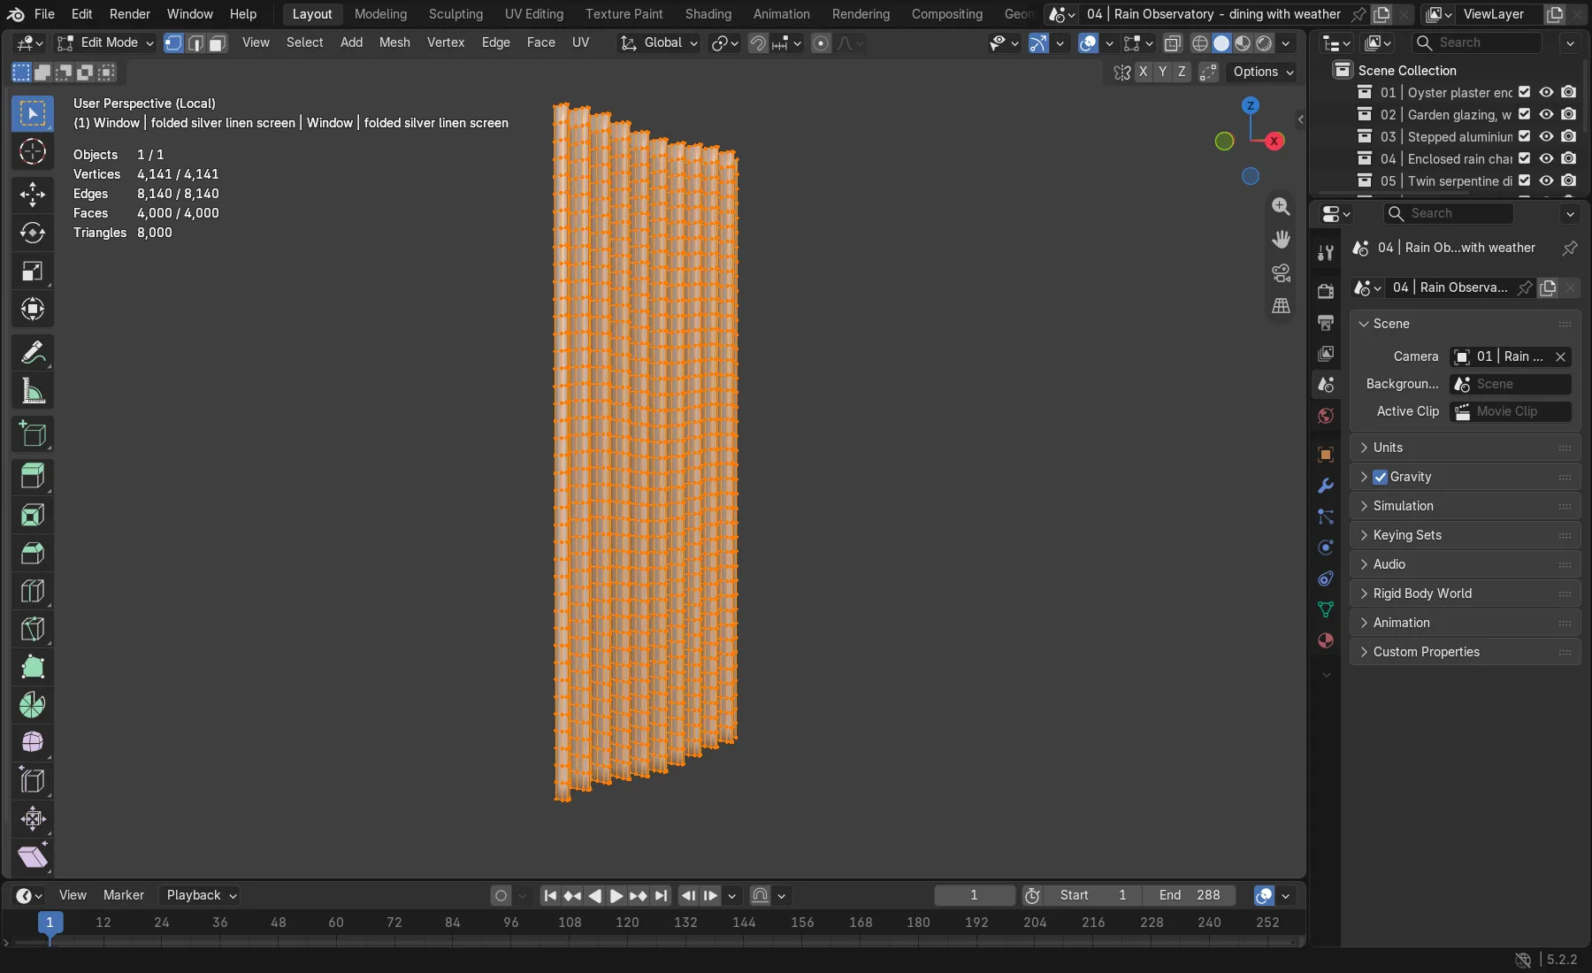Image resolution: width=1592 pixels, height=973 pixels.
Task: Select the Extrude Region tool
Action: click(x=33, y=477)
